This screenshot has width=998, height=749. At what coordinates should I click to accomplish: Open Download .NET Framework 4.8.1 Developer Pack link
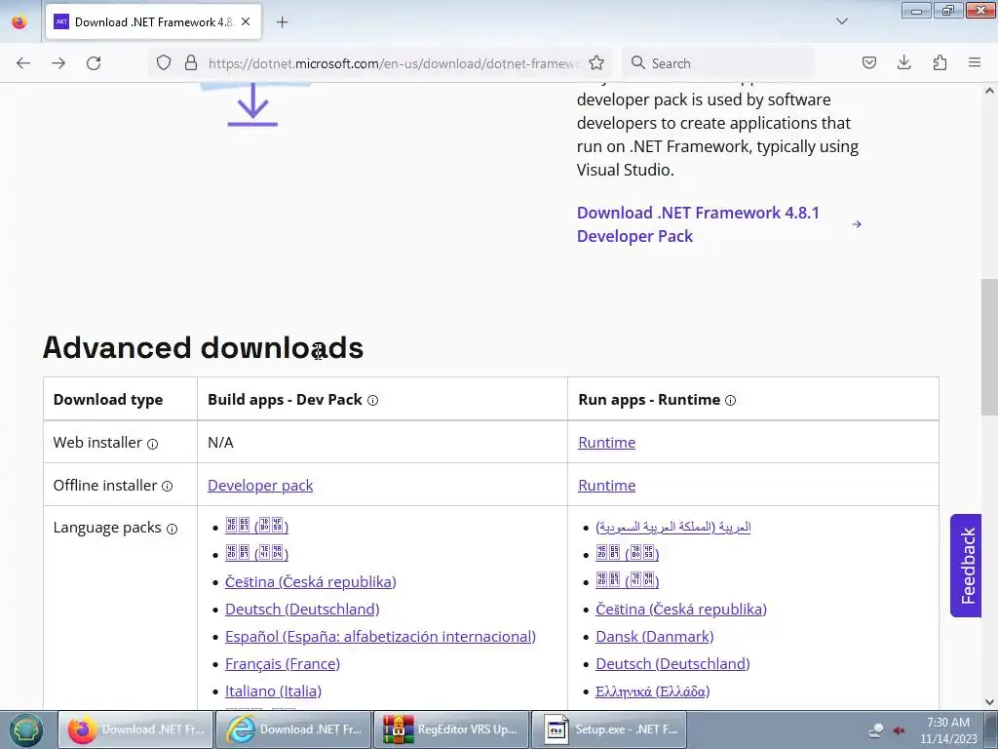pos(698,224)
